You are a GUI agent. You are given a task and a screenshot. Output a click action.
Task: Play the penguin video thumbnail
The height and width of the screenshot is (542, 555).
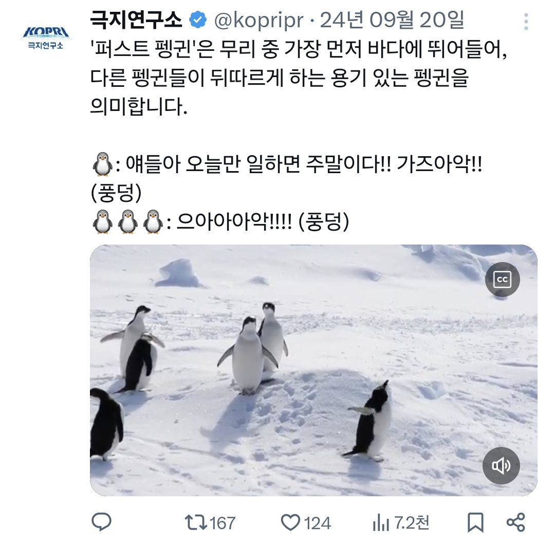[313, 370]
